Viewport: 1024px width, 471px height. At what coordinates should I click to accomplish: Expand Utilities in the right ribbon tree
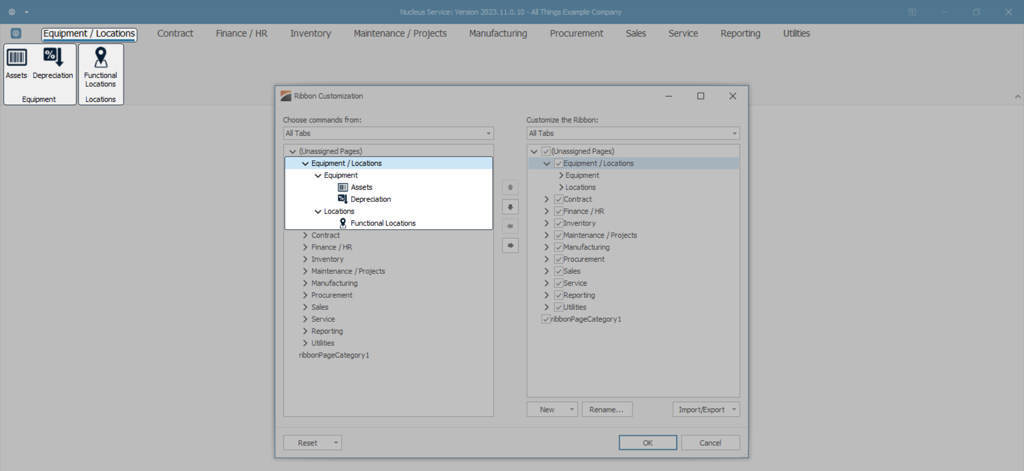coord(547,307)
